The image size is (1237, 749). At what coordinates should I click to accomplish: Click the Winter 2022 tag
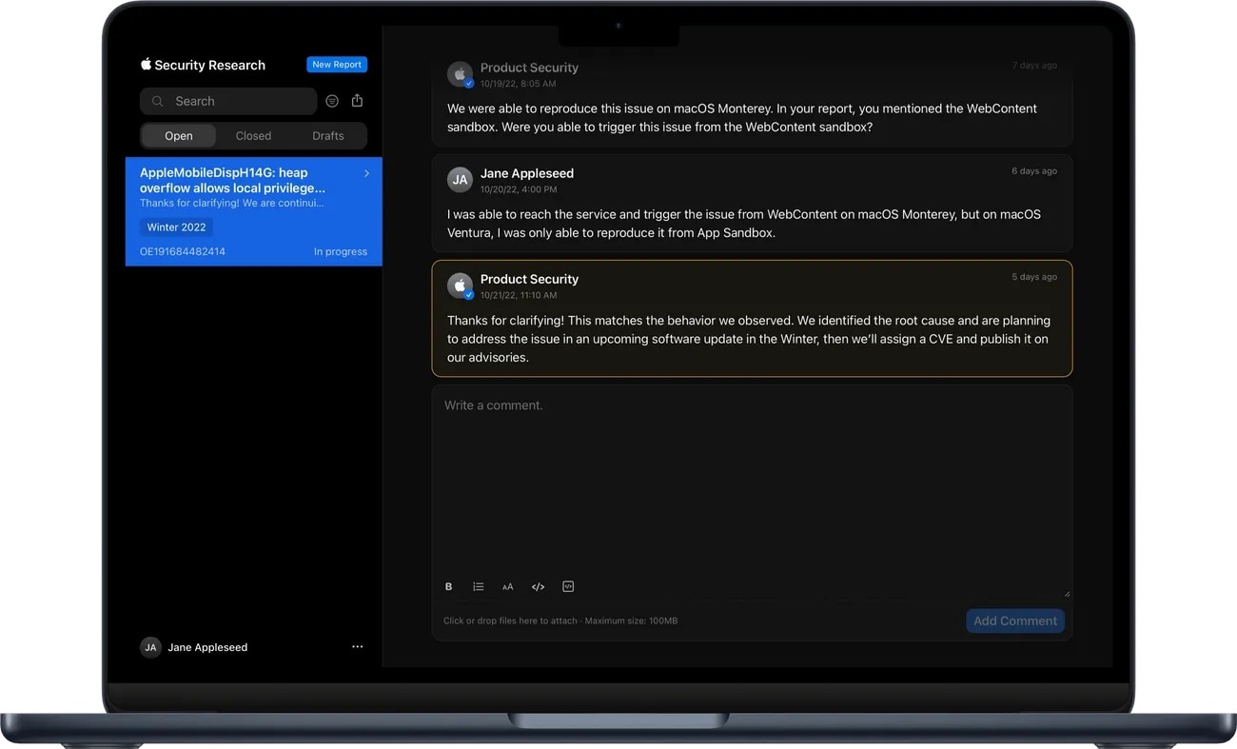point(177,227)
